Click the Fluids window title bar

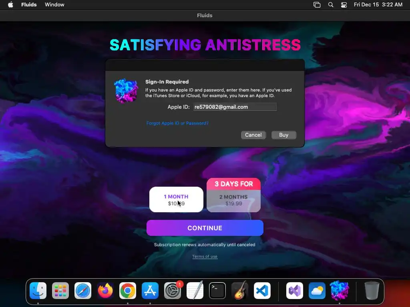tap(205, 16)
